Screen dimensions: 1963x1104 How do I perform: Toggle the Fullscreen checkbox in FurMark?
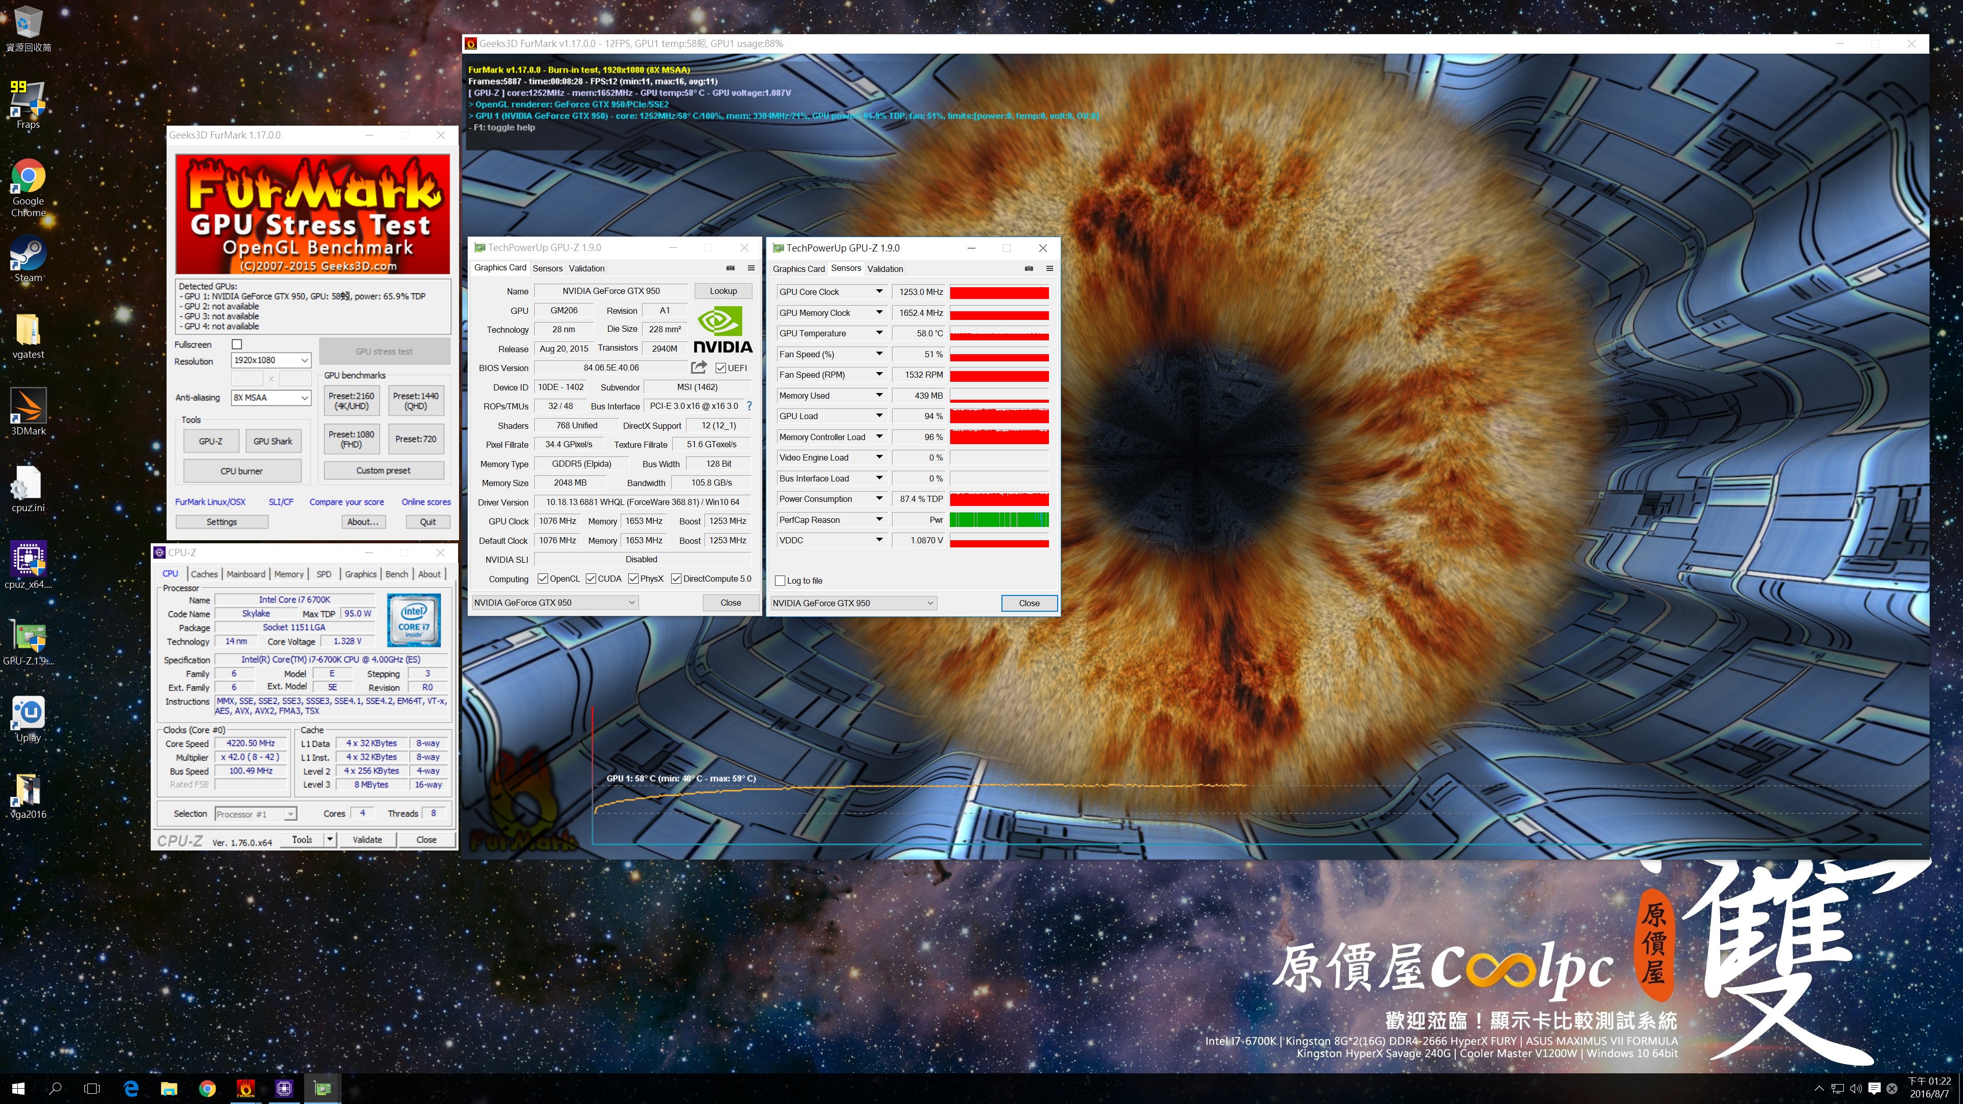coord(237,344)
